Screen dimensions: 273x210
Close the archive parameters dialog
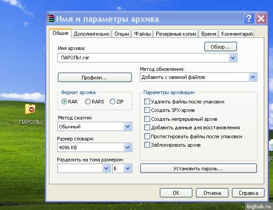tap(261, 19)
